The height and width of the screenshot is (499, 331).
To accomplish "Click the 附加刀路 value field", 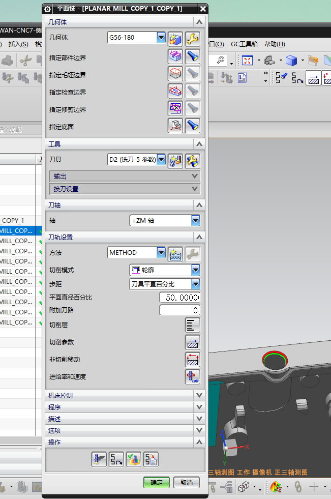I will click(x=180, y=310).
